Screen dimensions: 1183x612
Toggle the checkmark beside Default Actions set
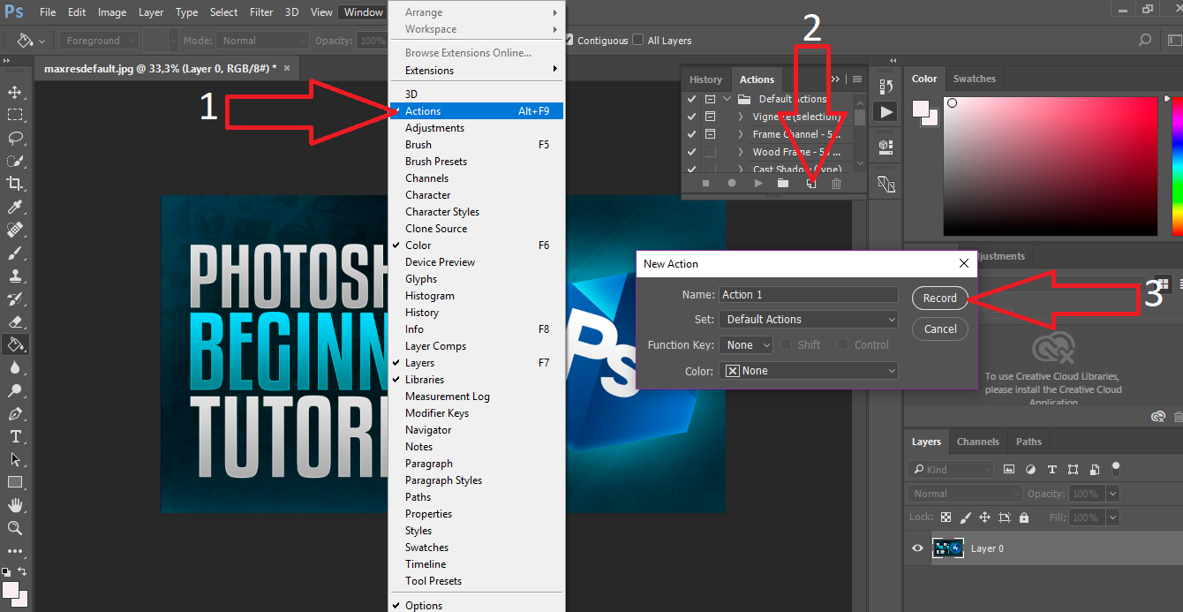pyautogui.click(x=692, y=99)
